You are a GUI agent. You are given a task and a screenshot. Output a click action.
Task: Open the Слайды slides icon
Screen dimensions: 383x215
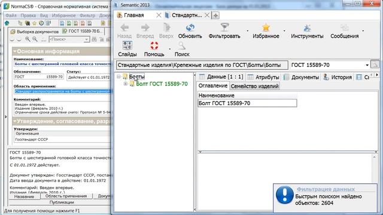[127, 45]
